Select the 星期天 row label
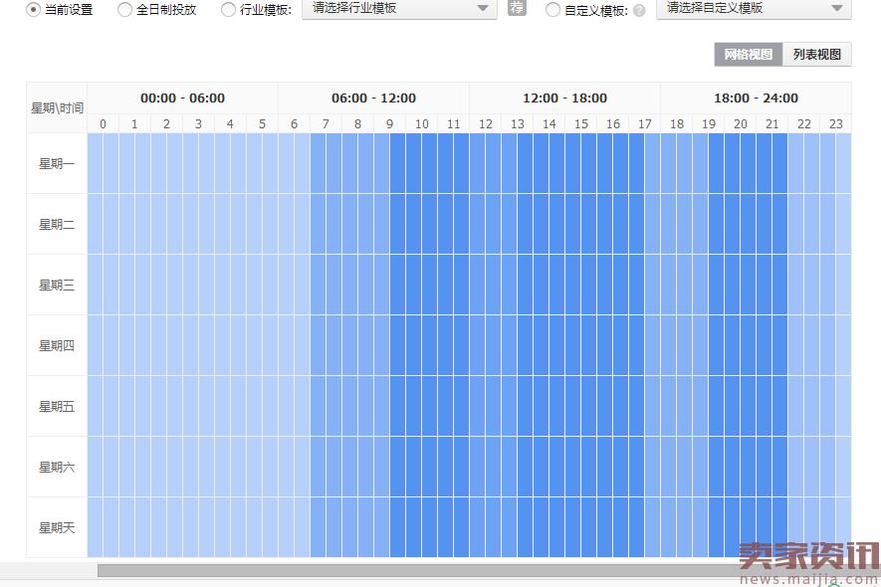 (56, 528)
